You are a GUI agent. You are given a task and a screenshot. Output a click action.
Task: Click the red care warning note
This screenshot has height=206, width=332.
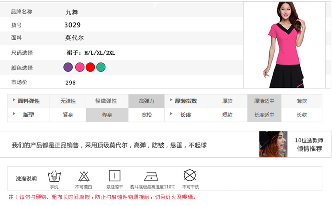102,197
